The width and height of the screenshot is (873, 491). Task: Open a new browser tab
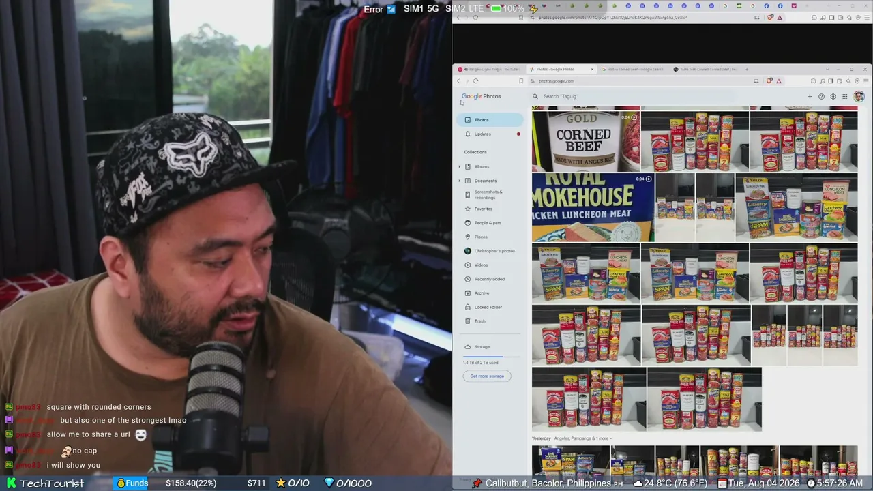(747, 69)
